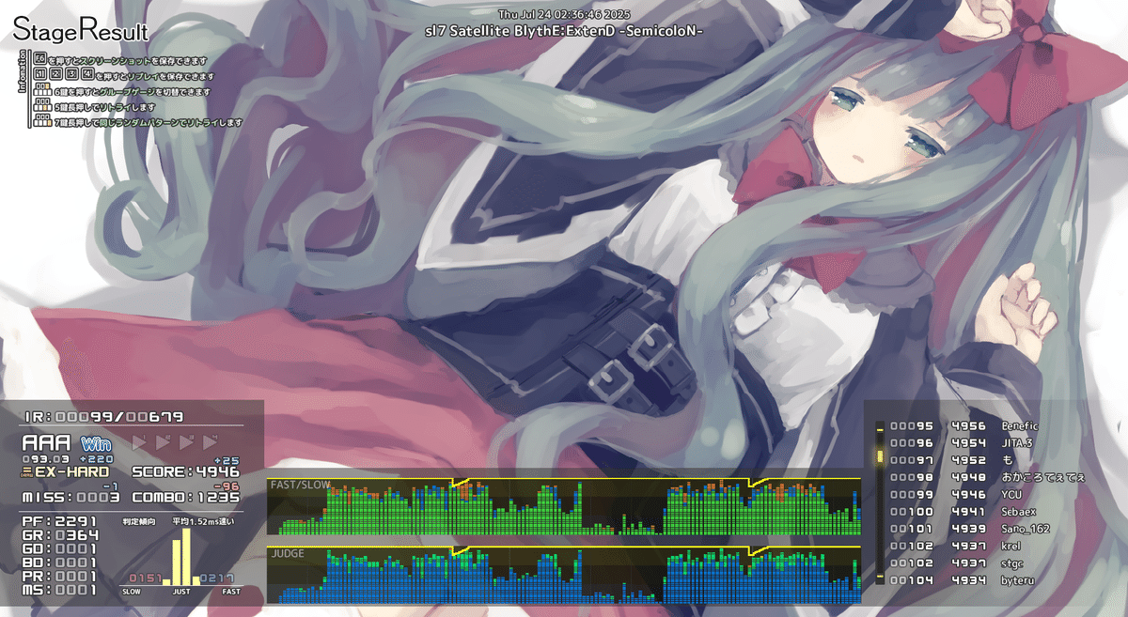This screenshot has height=617, width=1128.
Task: Click the 6-key groove gauge keyboard icon
Action: pos(43,91)
